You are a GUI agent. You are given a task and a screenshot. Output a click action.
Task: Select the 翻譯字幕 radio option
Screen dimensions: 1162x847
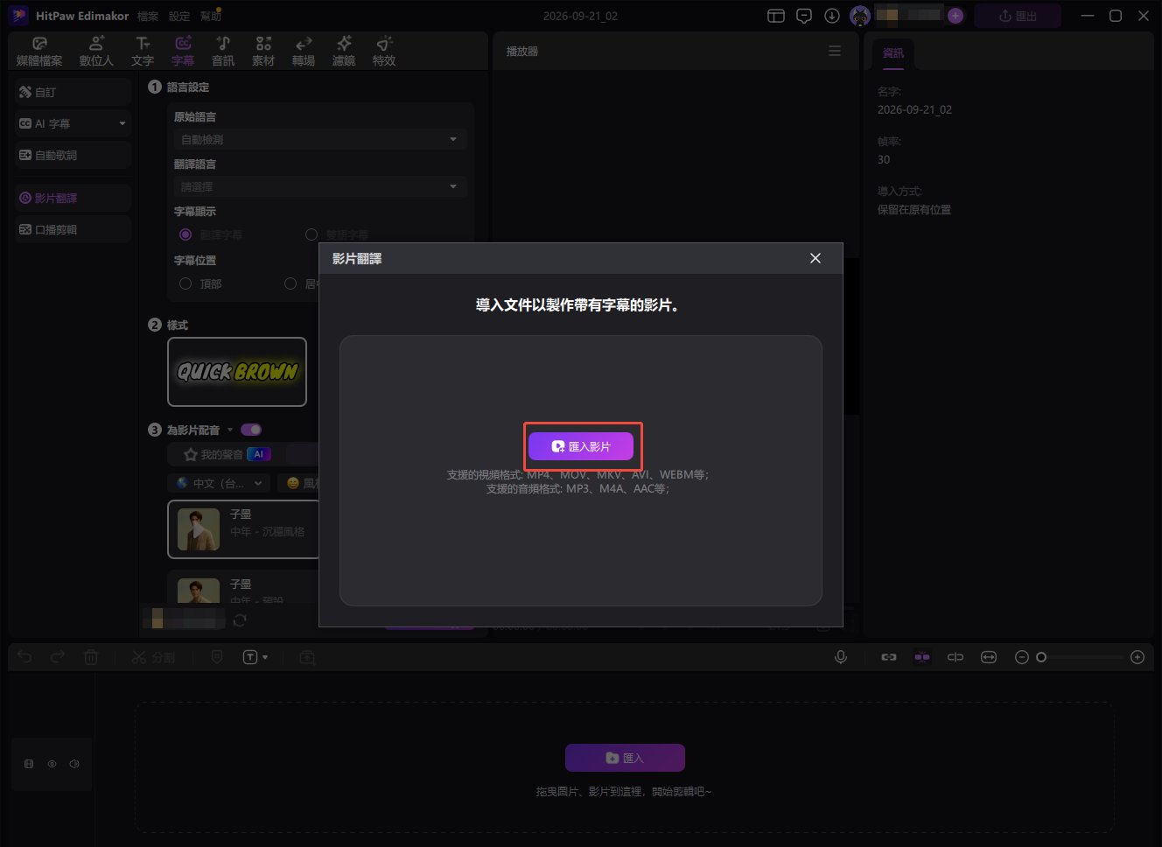pyautogui.click(x=185, y=234)
